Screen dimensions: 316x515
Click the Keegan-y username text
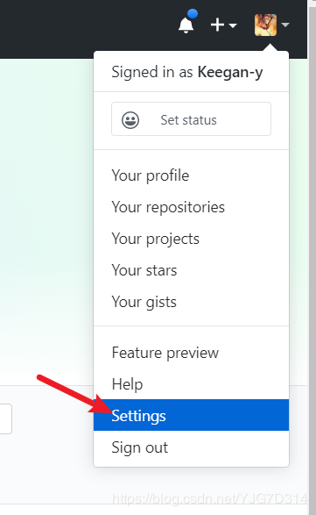click(230, 73)
